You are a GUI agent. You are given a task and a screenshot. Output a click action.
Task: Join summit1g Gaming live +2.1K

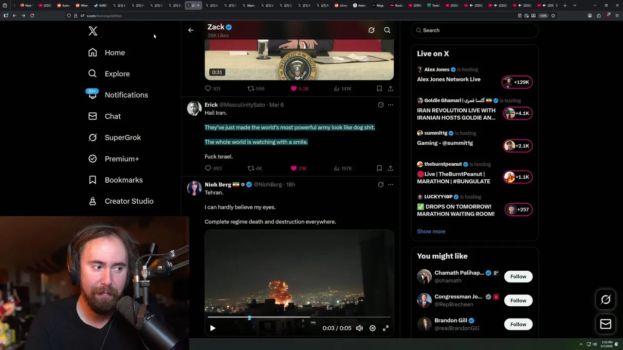coord(518,146)
